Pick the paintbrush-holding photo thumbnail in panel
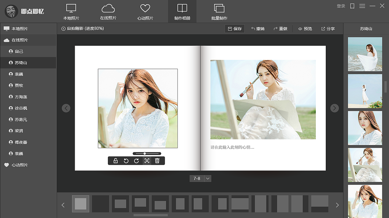The image size is (389, 218). pyautogui.click(x=365, y=165)
